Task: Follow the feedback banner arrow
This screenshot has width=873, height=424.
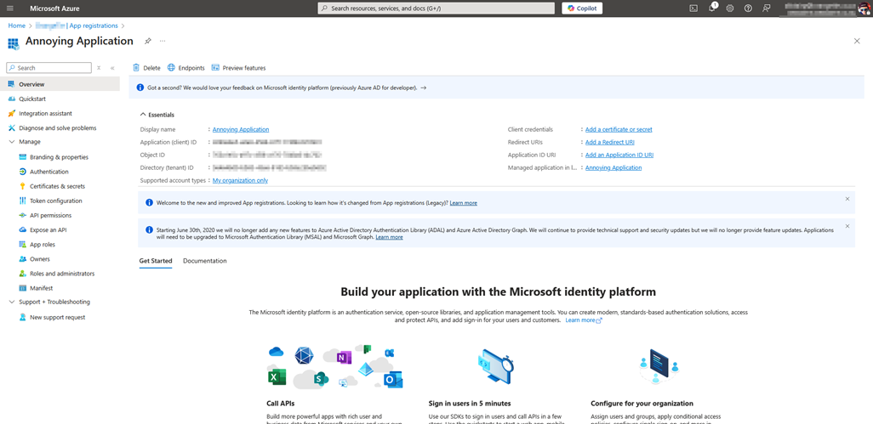Action: (x=424, y=88)
